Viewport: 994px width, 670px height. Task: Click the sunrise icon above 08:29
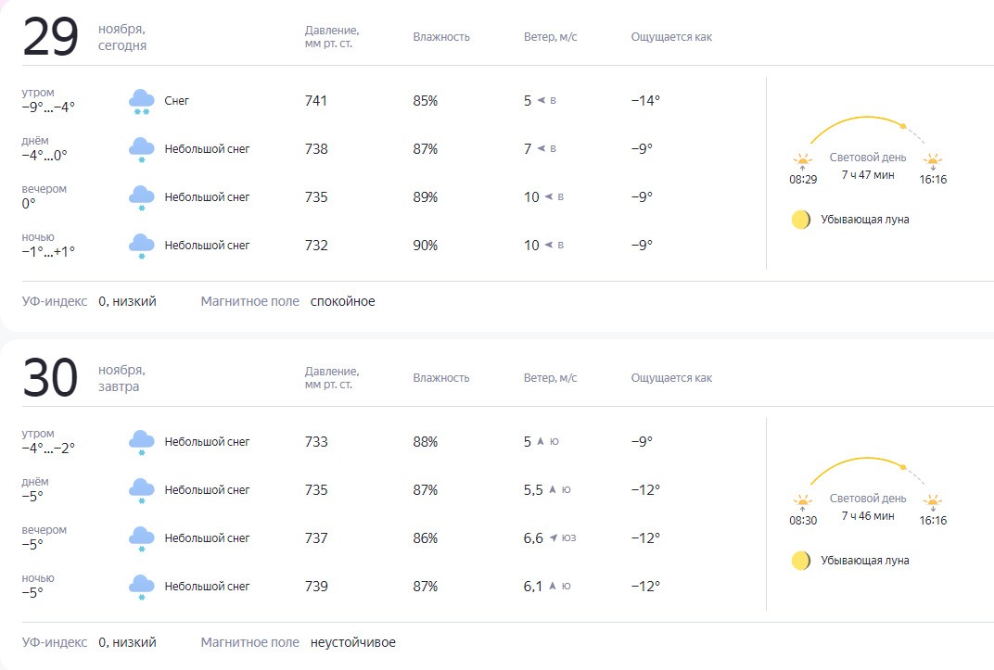point(803,161)
